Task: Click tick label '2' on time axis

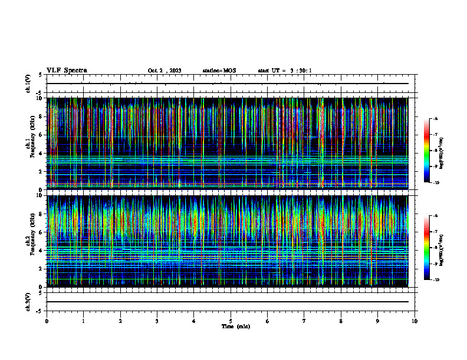Action: click(x=120, y=321)
